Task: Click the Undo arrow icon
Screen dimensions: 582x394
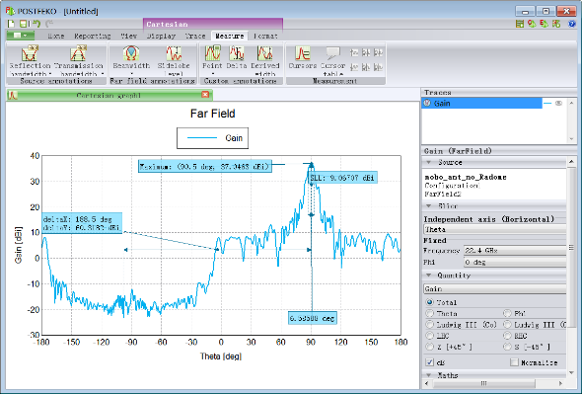Action: tap(36, 24)
